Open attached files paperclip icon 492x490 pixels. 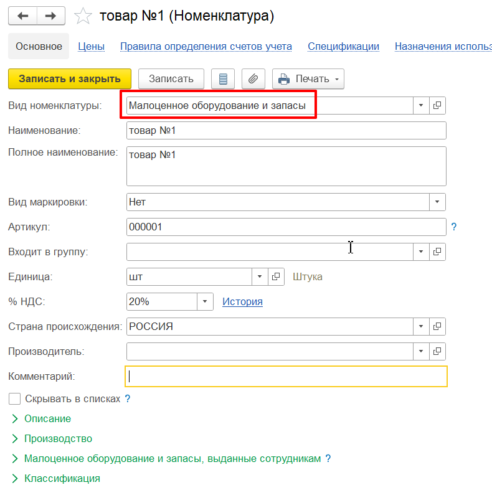point(253,79)
